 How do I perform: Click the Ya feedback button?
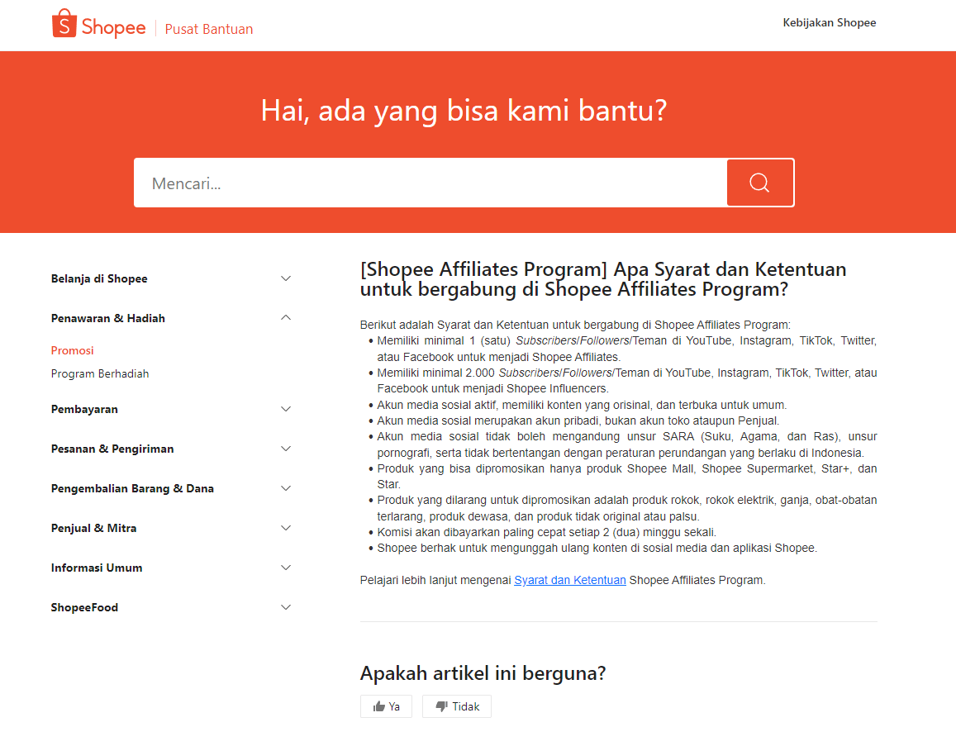click(386, 706)
